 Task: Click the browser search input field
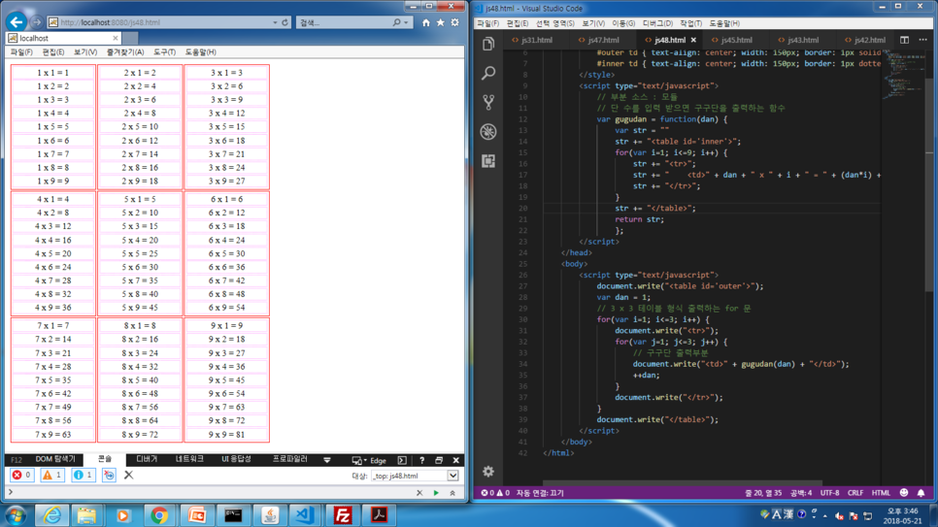(x=344, y=22)
